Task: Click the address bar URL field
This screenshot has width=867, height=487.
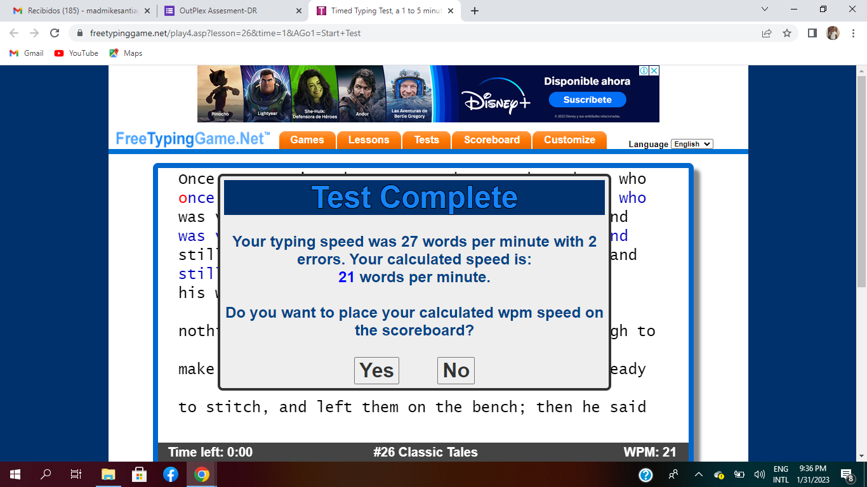Action: tap(419, 33)
